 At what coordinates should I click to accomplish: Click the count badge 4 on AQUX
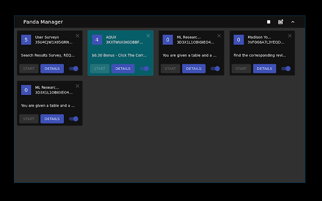(97, 40)
